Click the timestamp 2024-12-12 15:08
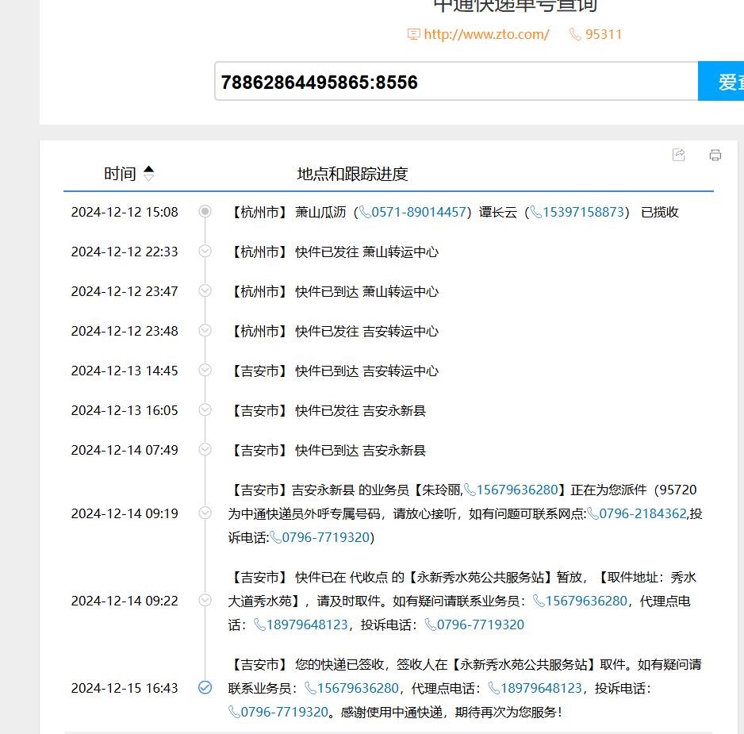 click(125, 212)
